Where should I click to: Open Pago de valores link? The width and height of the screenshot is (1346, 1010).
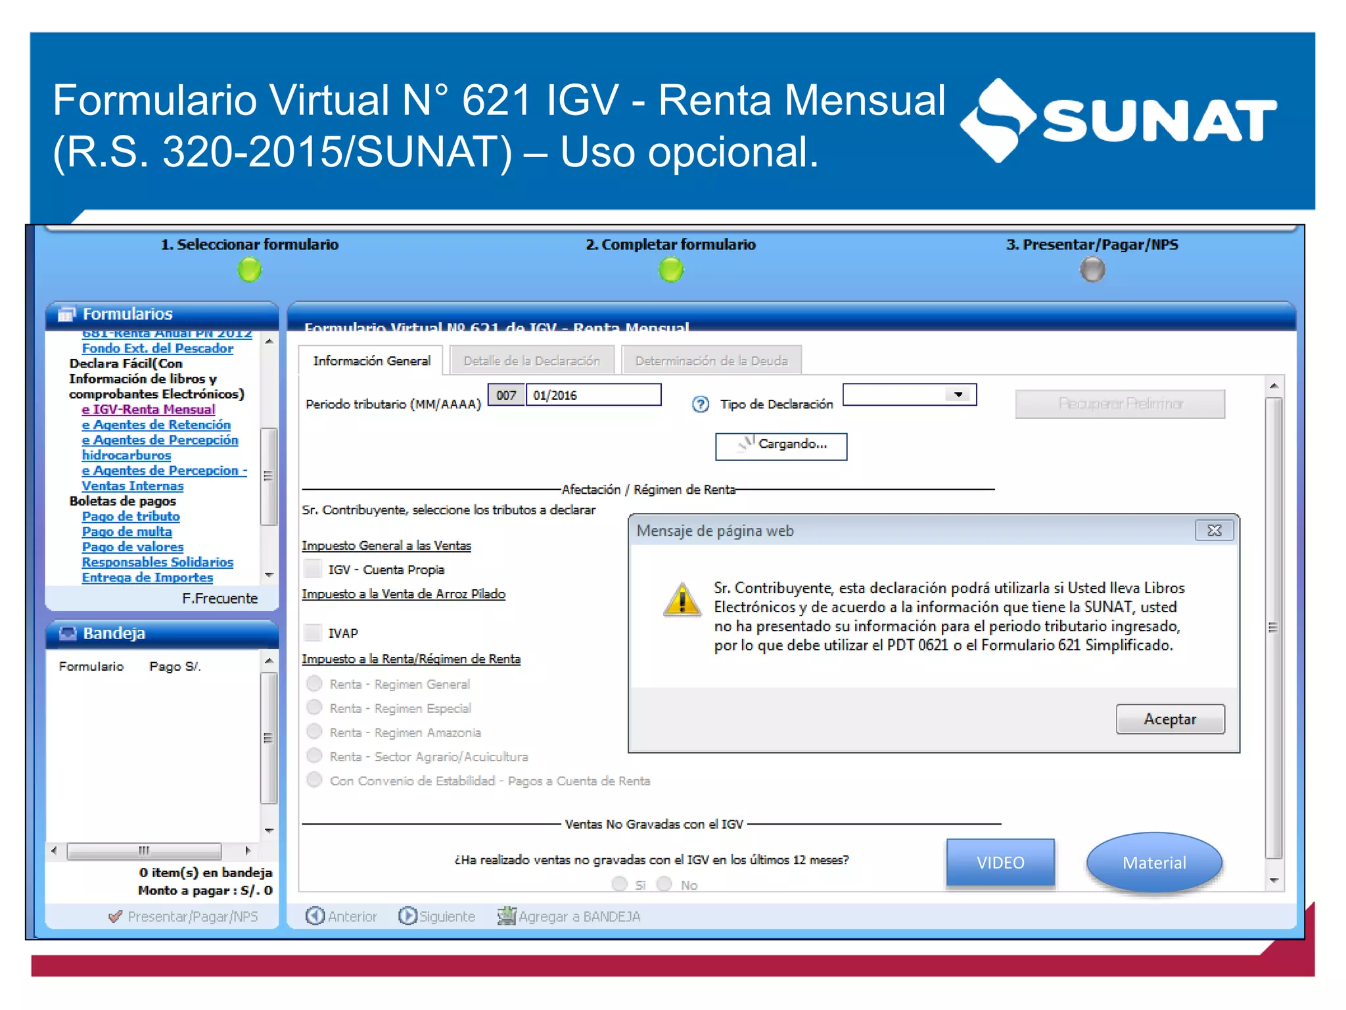pos(132,547)
